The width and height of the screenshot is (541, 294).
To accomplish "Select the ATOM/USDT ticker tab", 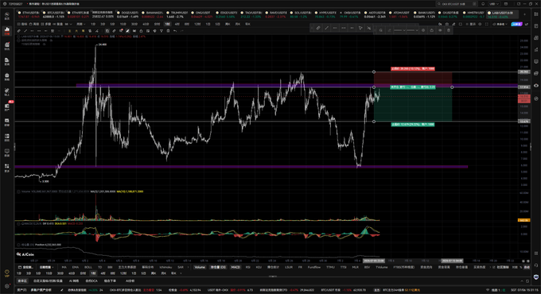I will [x=399, y=14].
